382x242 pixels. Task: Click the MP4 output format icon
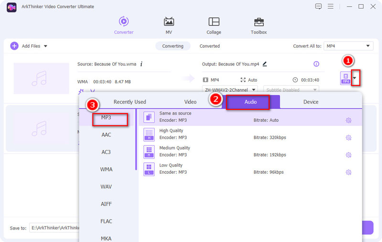pyautogui.click(x=345, y=78)
